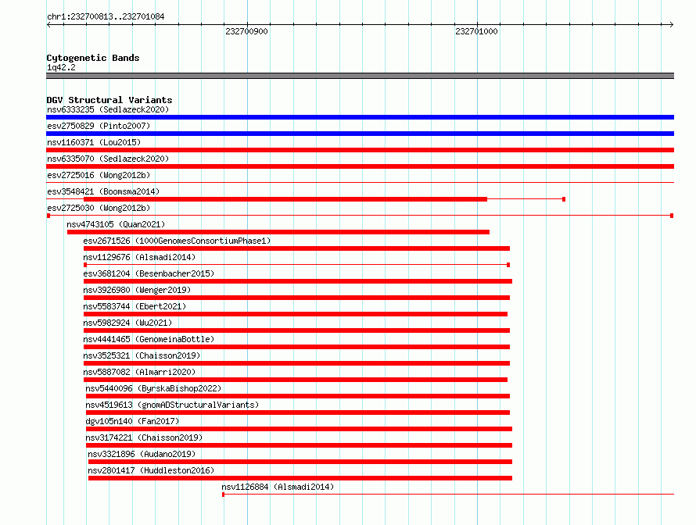Open variant esv2750829 (Pinto2007) label
The height and width of the screenshot is (525, 696).
click(99, 126)
